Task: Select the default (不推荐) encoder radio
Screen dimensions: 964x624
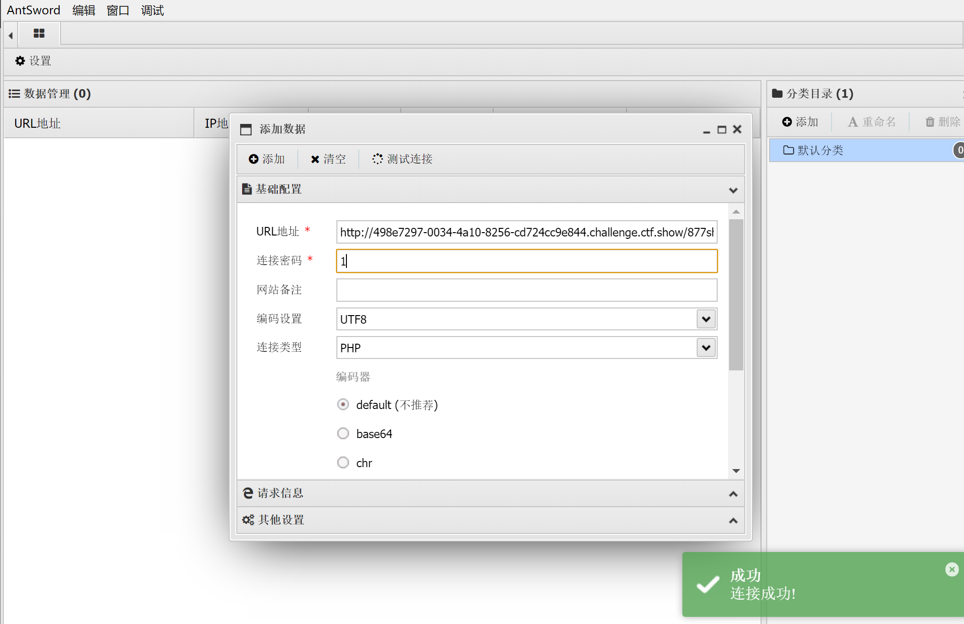Action: click(343, 405)
